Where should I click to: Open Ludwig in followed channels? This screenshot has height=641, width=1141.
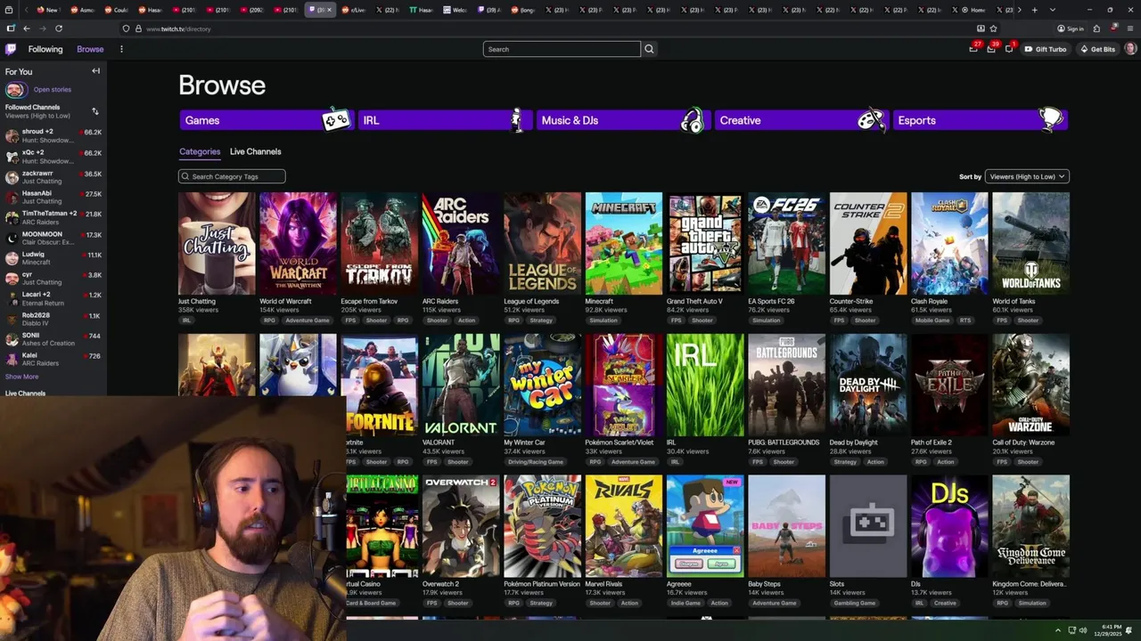[x=53, y=258]
